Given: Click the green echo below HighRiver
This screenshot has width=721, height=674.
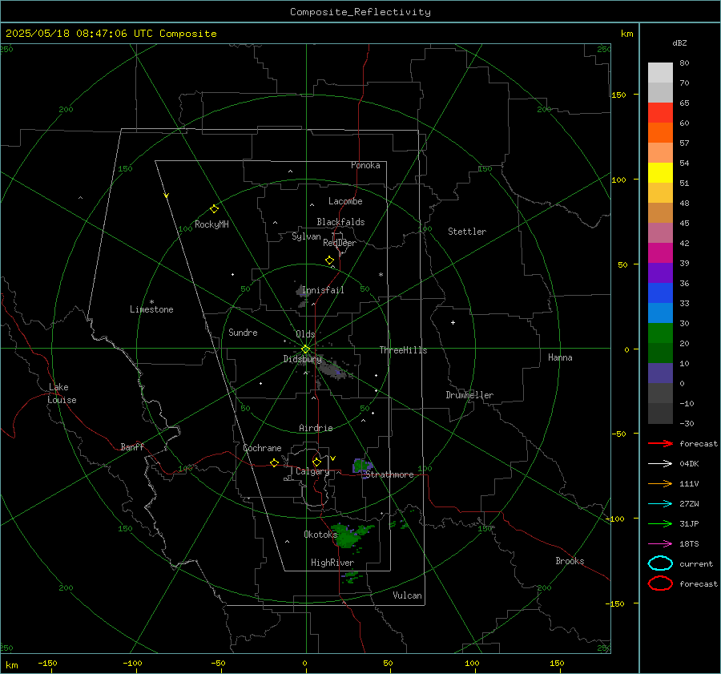Looking at the screenshot, I should coord(352,577).
